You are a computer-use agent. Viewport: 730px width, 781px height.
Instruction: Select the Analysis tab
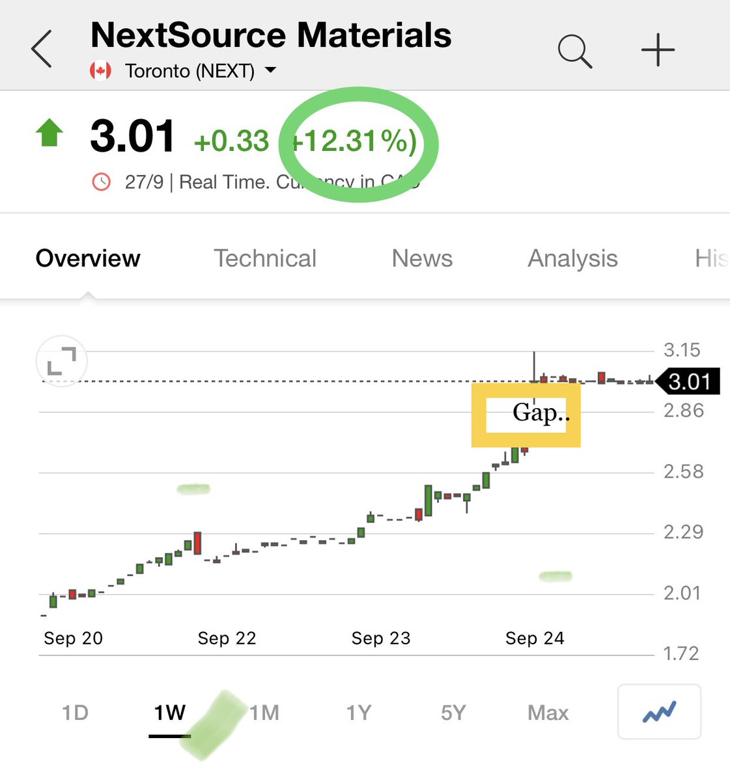(572, 258)
